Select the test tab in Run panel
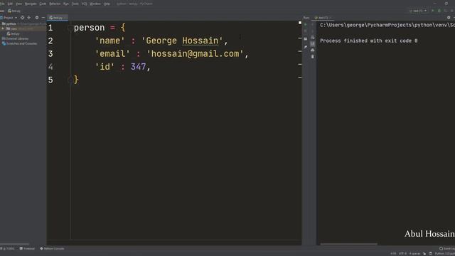This screenshot has height=256, width=455. pyautogui.click(x=323, y=18)
